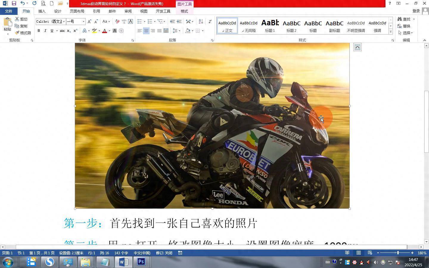The width and height of the screenshot is (429, 268).
Task: Open Photoshop from the taskbar
Action: [x=141, y=262]
